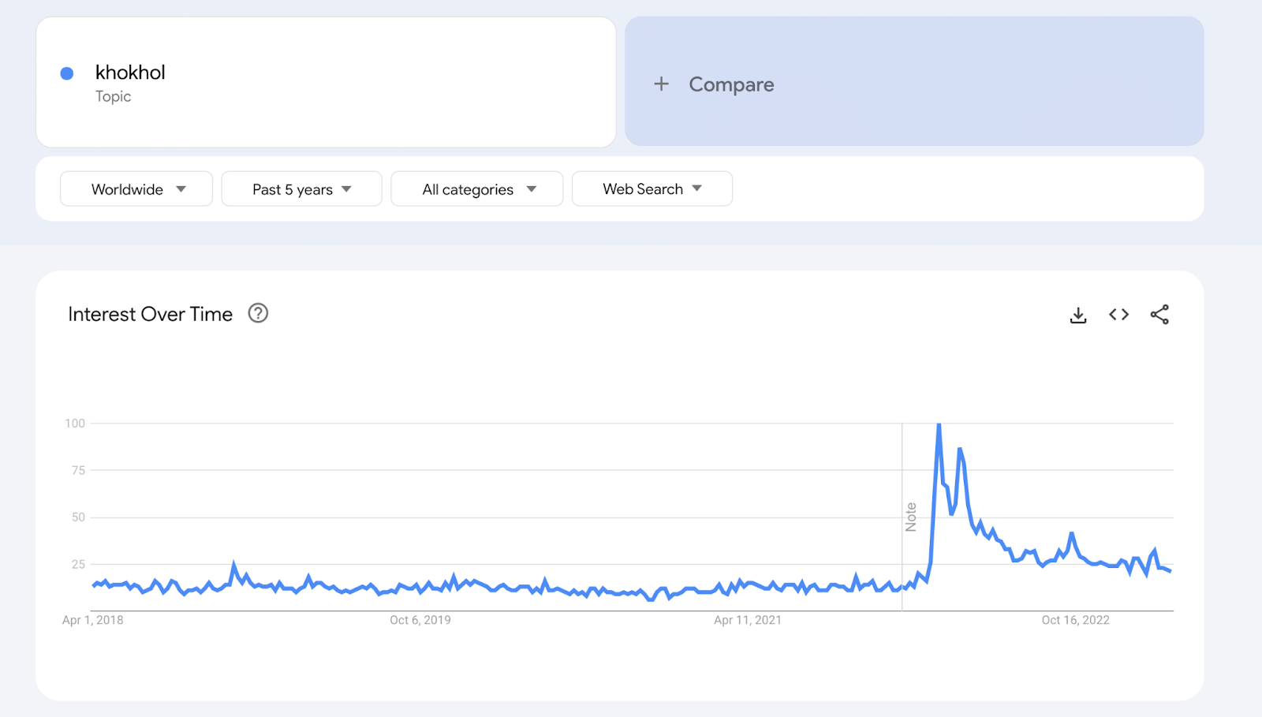Change the Web Search type dropdown
1262x717 pixels.
click(652, 189)
